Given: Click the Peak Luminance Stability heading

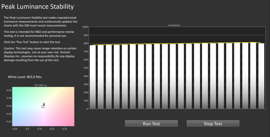Looking at the screenshot, I should tap(38, 6).
